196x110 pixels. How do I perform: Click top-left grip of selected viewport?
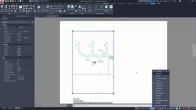[73, 31]
